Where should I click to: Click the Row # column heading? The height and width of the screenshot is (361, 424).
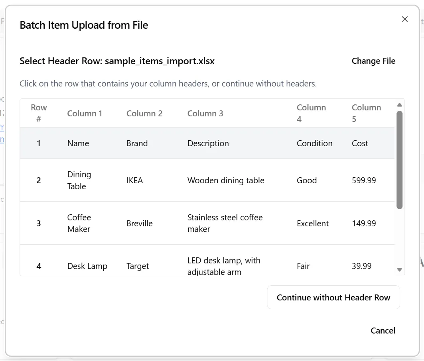(39, 113)
